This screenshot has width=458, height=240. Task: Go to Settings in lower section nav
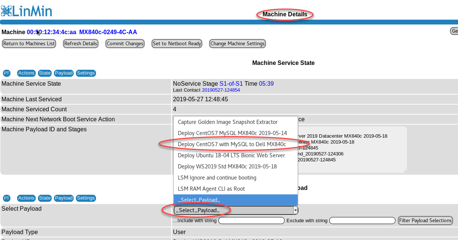pyautogui.click(x=86, y=198)
